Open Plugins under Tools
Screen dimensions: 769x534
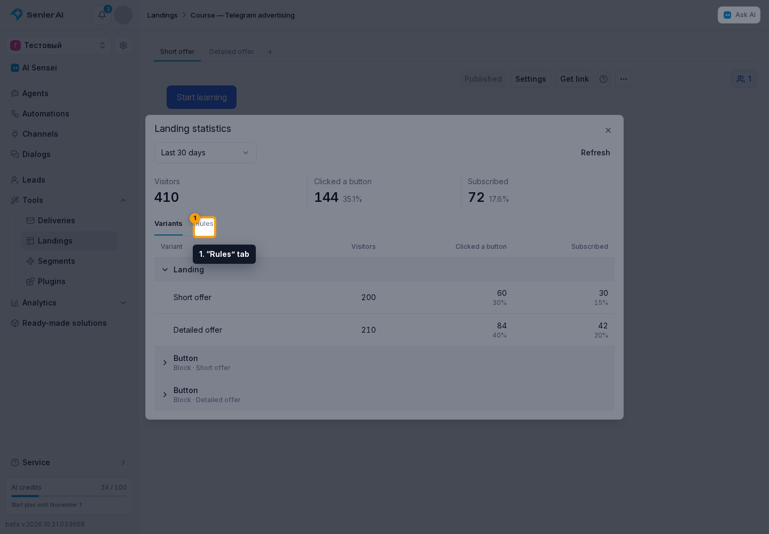[x=69, y=281]
